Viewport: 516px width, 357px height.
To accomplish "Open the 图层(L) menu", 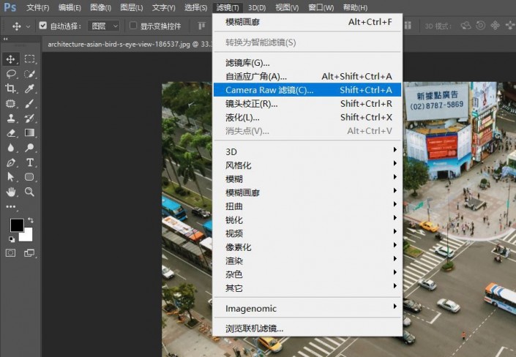I will click(132, 7).
